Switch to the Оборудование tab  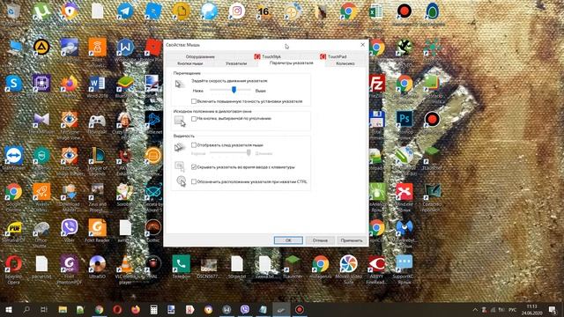200,56
